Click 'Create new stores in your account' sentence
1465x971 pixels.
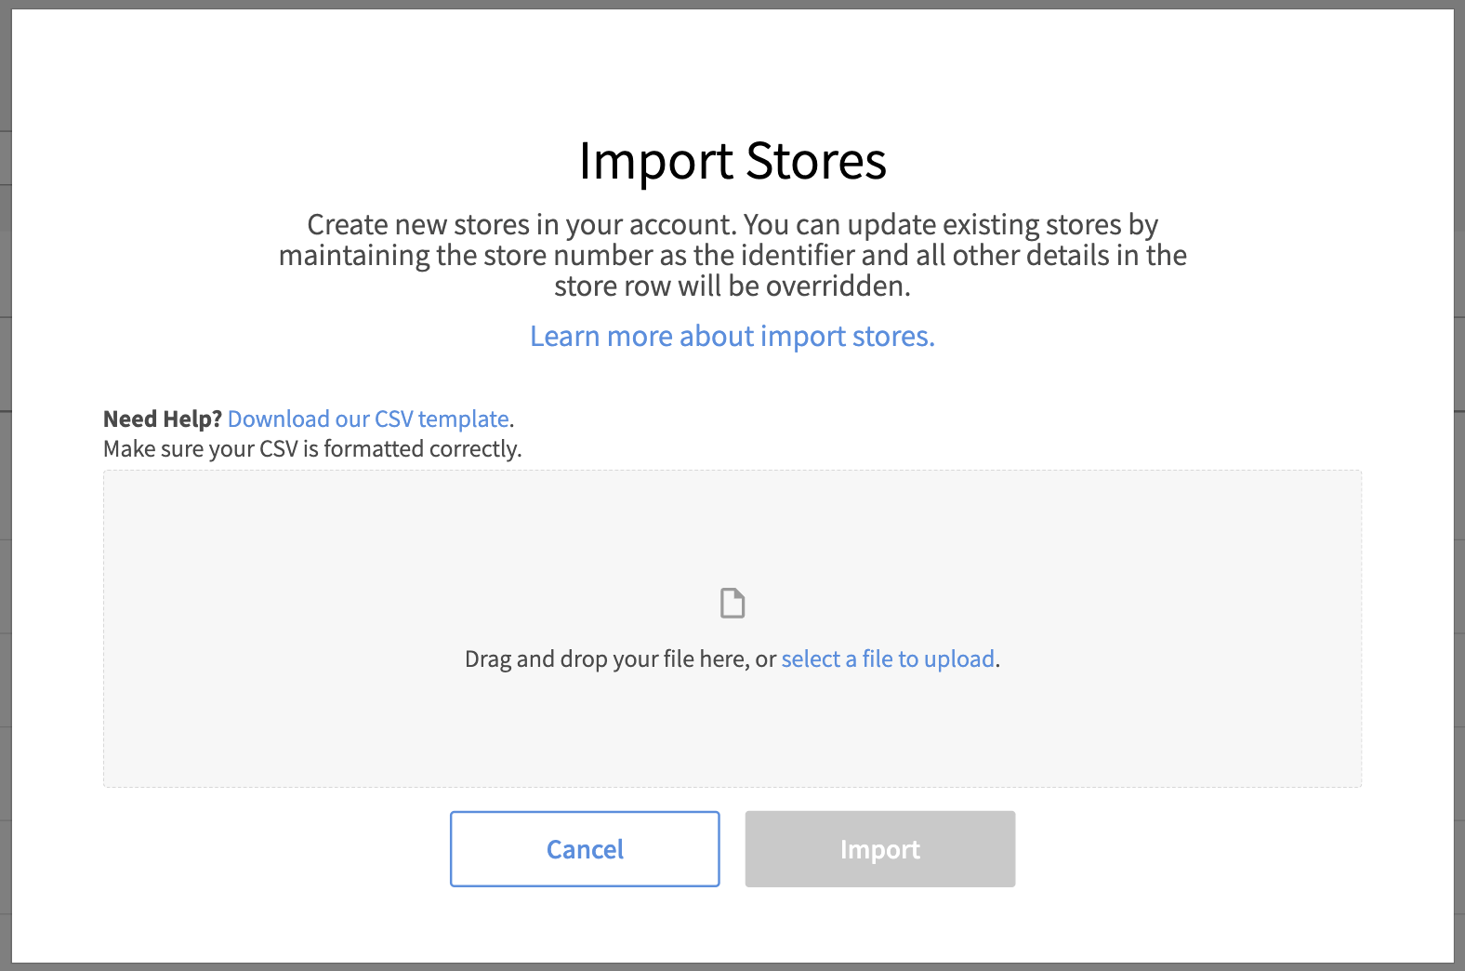(x=521, y=225)
